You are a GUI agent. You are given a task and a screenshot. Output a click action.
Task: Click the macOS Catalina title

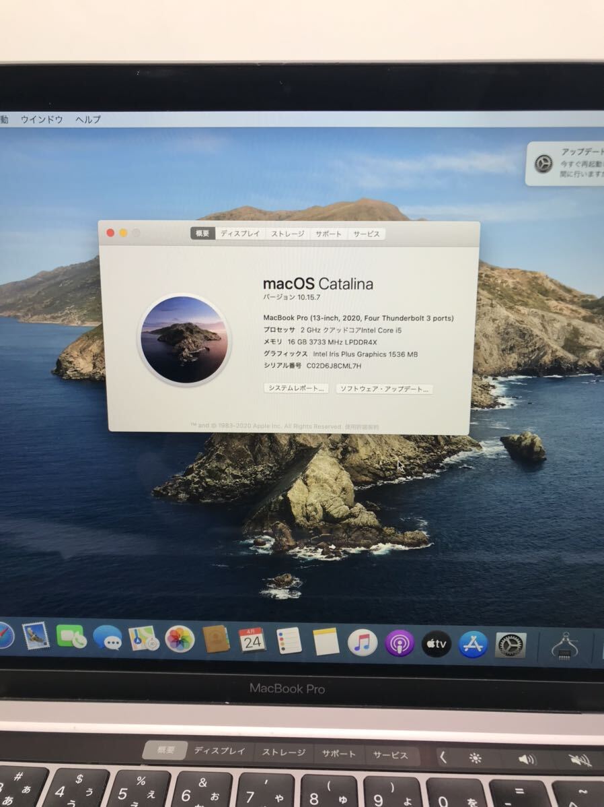point(317,284)
